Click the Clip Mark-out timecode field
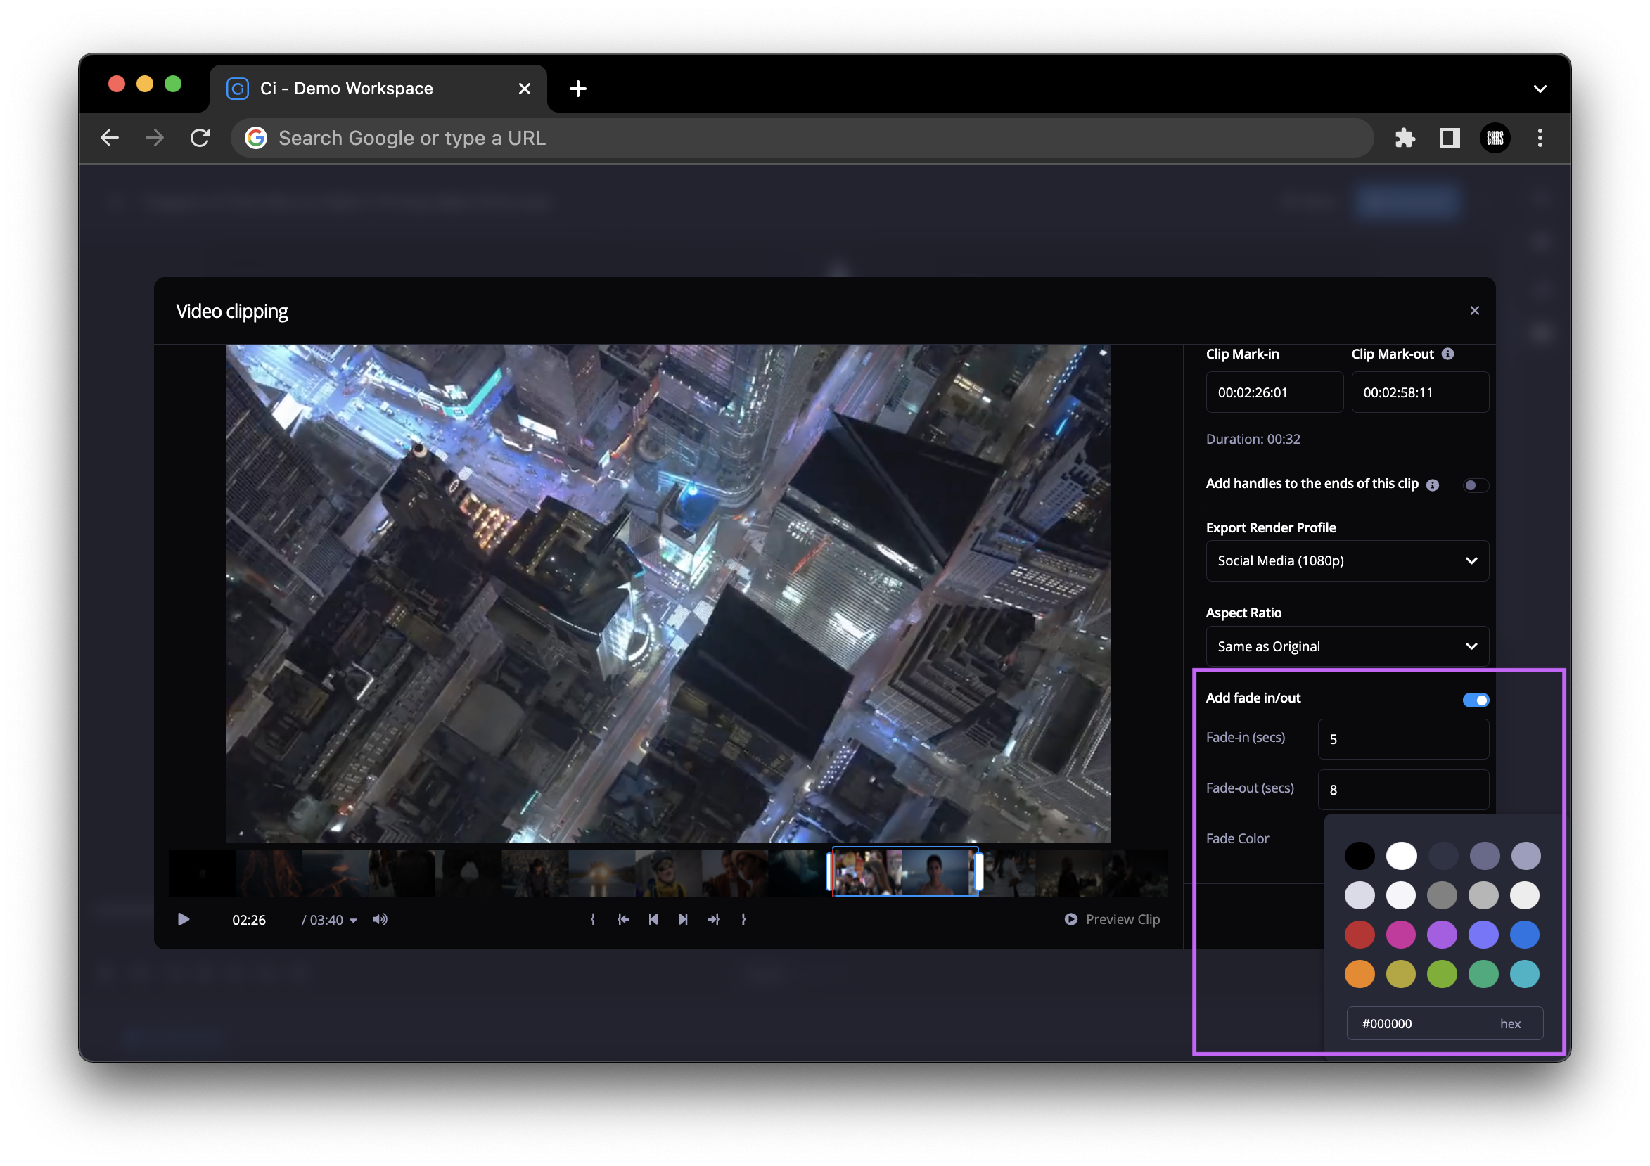The width and height of the screenshot is (1650, 1166). (x=1419, y=392)
